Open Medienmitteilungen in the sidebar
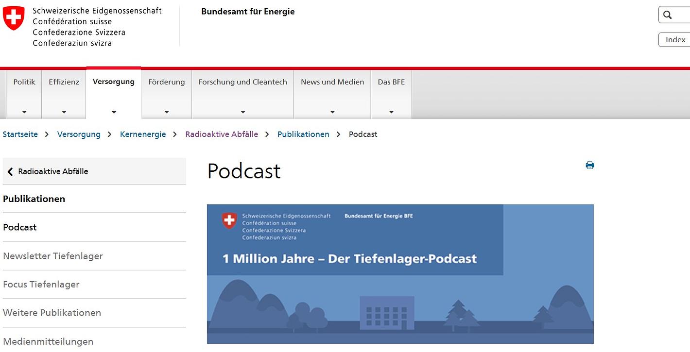This screenshot has height=352, width=690. pos(48,341)
